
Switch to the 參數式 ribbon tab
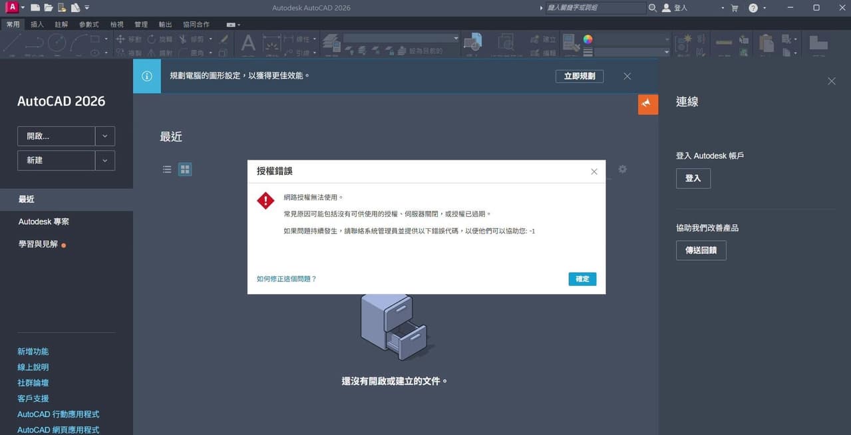point(88,25)
